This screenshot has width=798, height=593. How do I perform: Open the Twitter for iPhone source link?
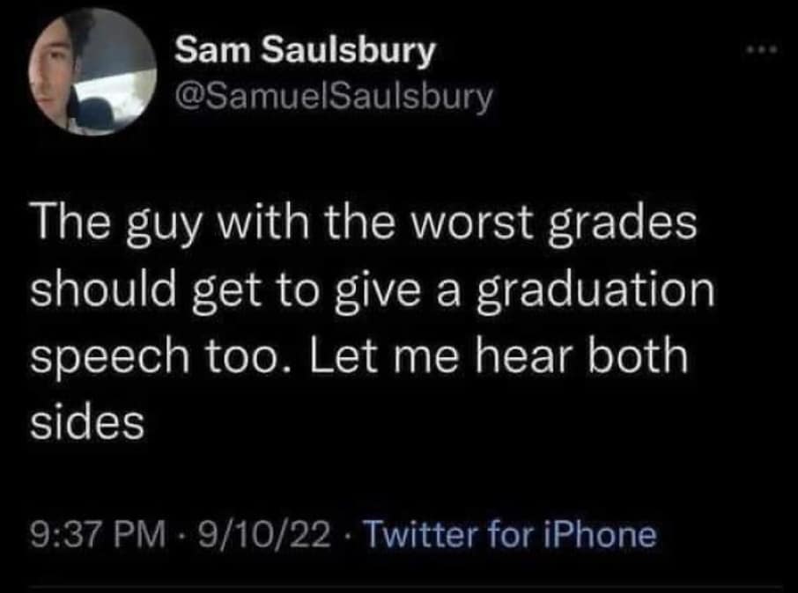tap(511, 534)
